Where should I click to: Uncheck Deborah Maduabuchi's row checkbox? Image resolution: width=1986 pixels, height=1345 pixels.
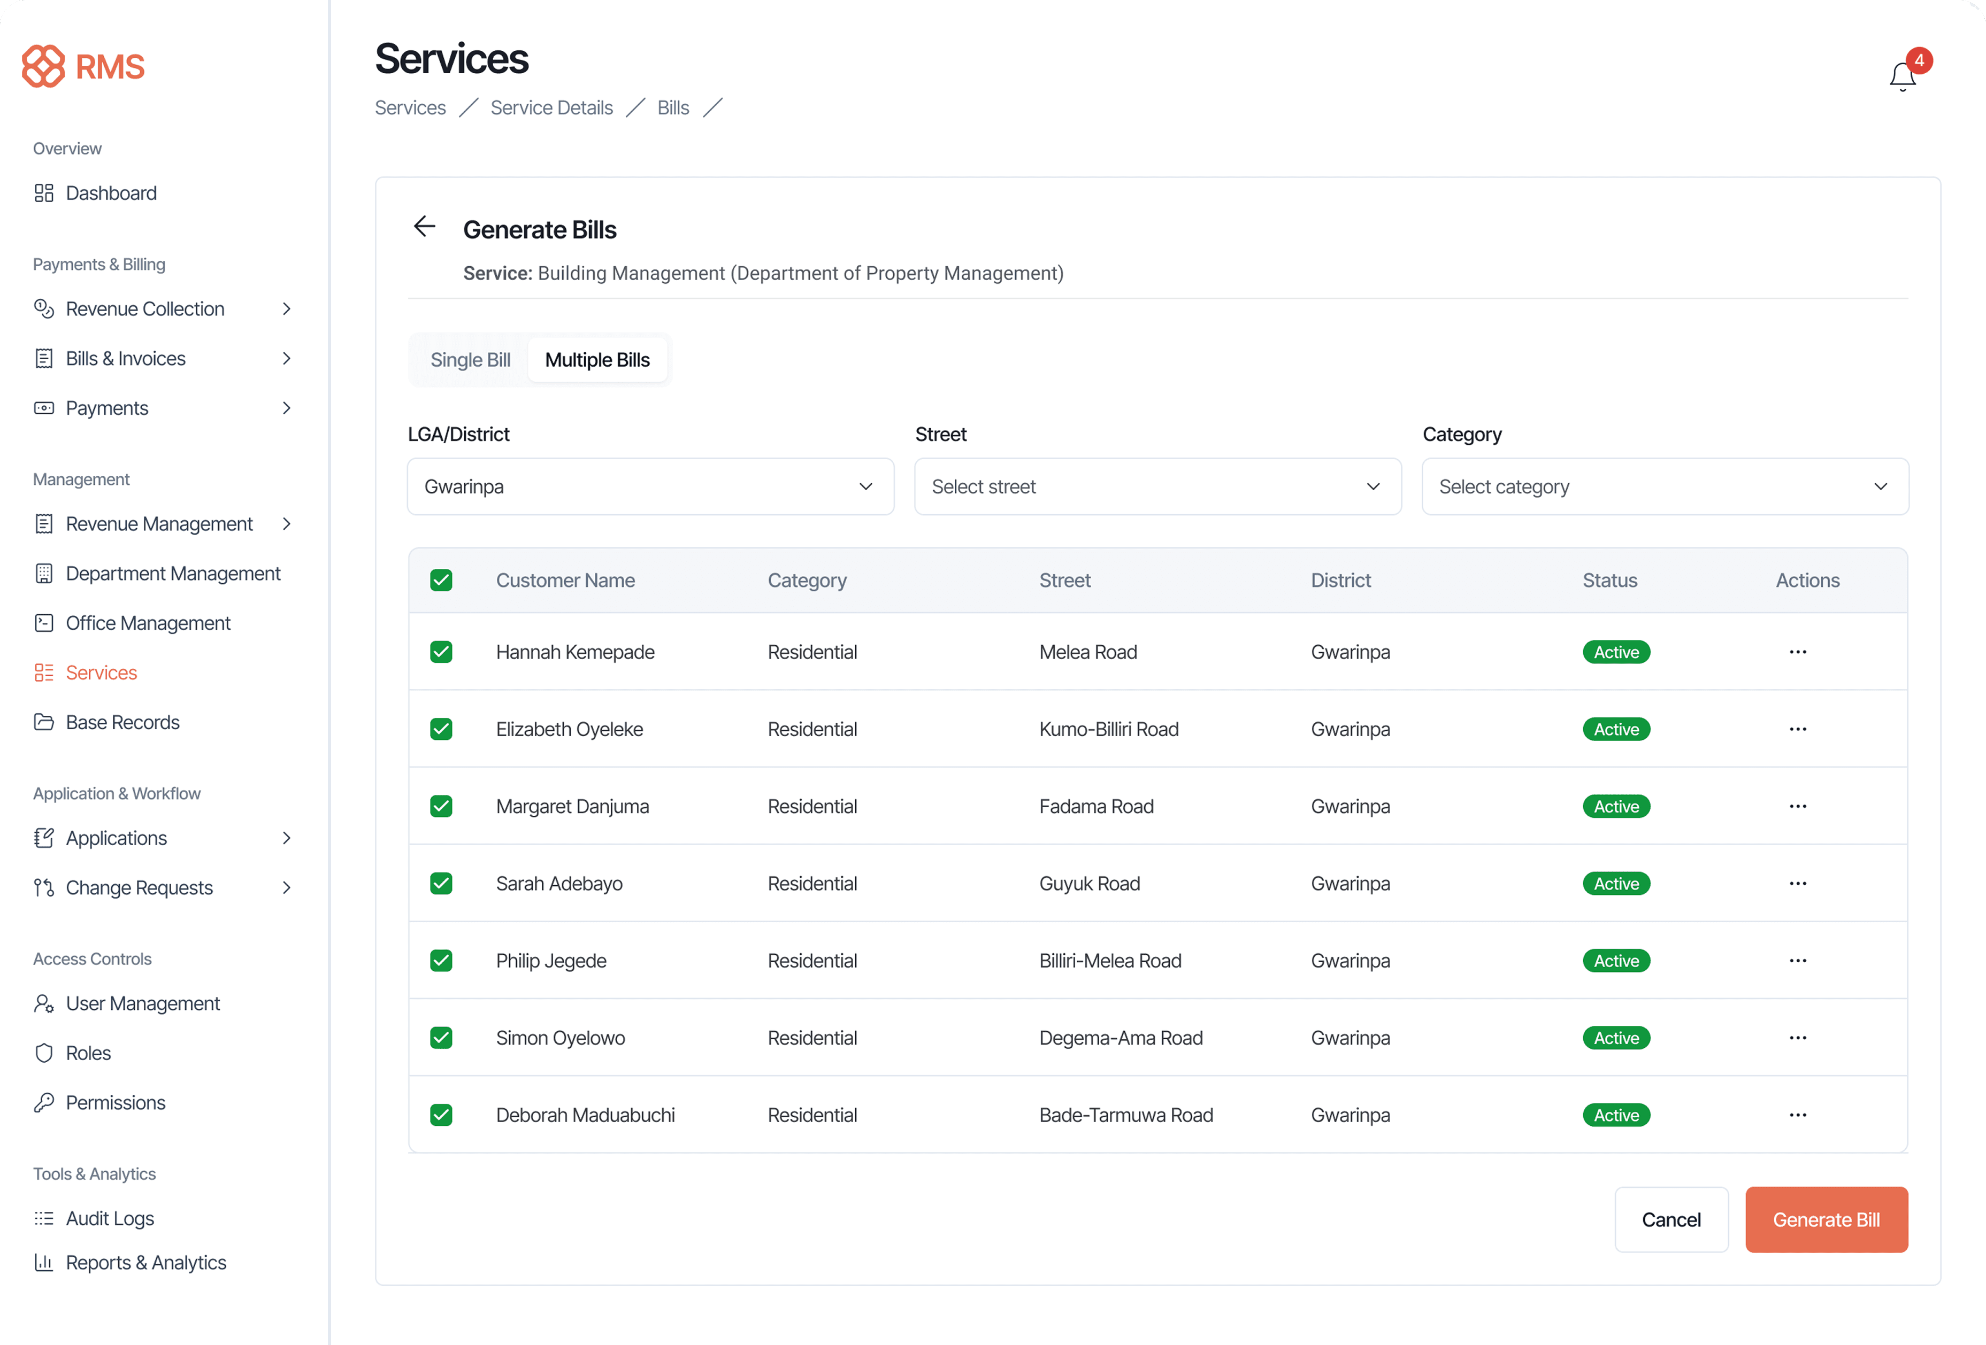tap(441, 1115)
